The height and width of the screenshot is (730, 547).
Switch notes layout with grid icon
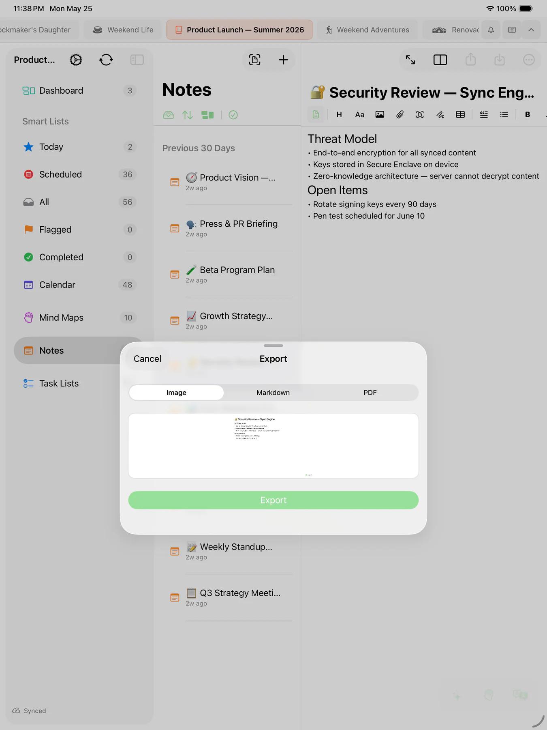point(207,115)
